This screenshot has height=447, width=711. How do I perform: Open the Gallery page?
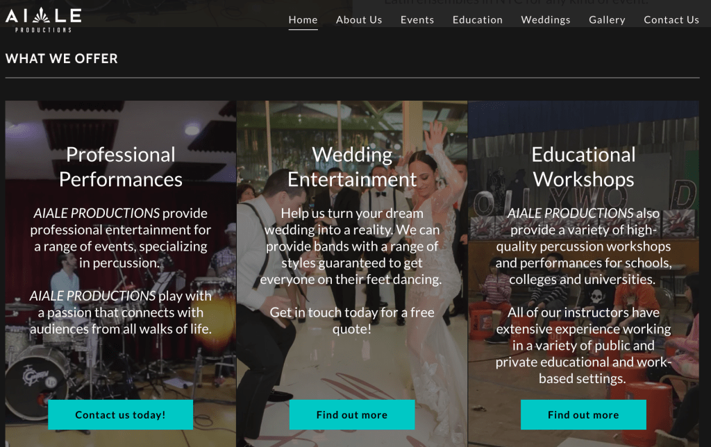pos(607,20)
